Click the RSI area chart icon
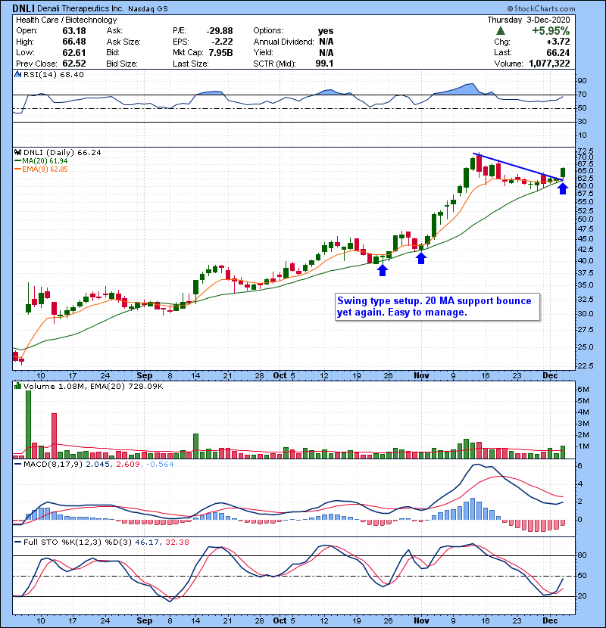 coord(17,74)
